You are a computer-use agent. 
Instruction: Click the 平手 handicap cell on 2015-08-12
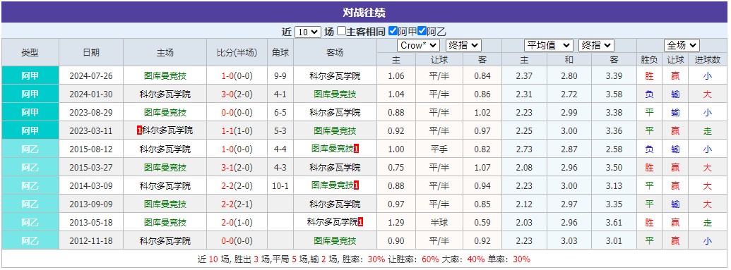click(x=439, y=149)
